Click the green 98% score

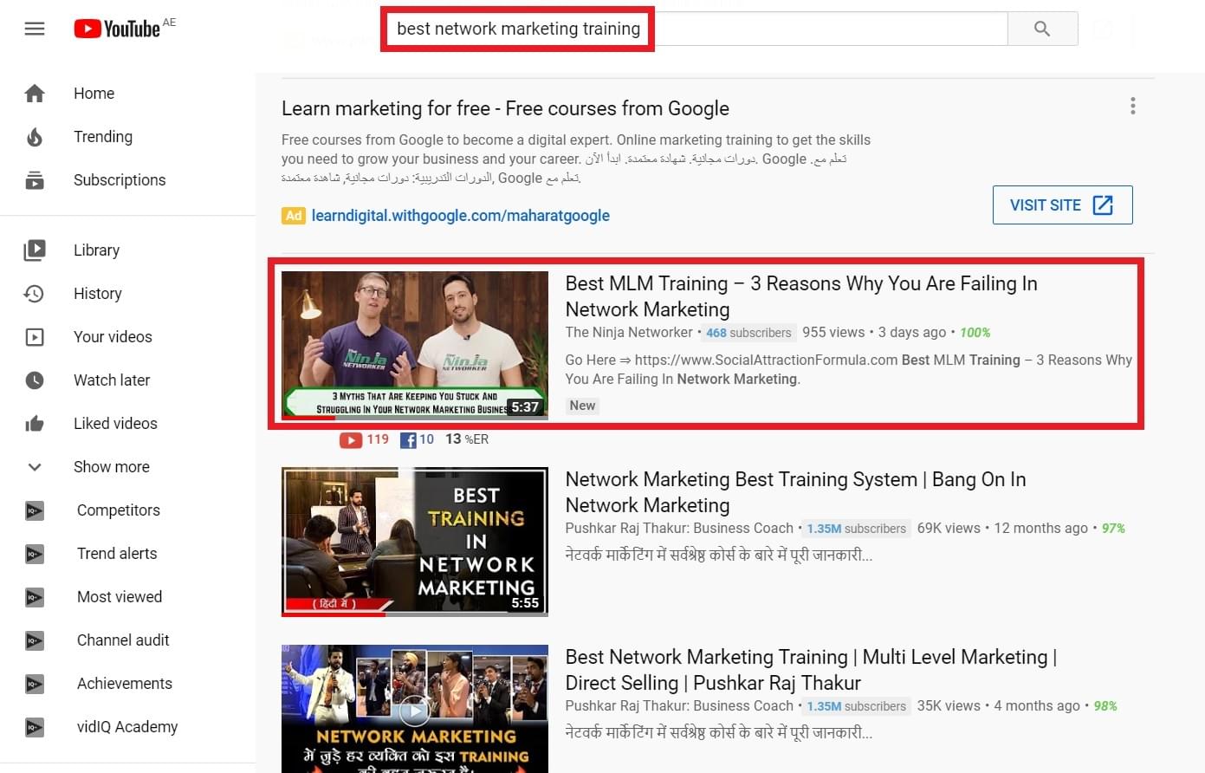pos(1105,706)
